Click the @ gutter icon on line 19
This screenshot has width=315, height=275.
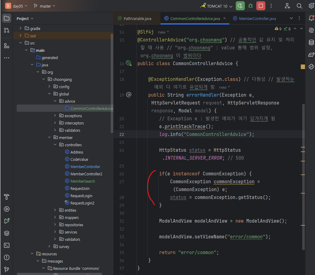(129, 95)
